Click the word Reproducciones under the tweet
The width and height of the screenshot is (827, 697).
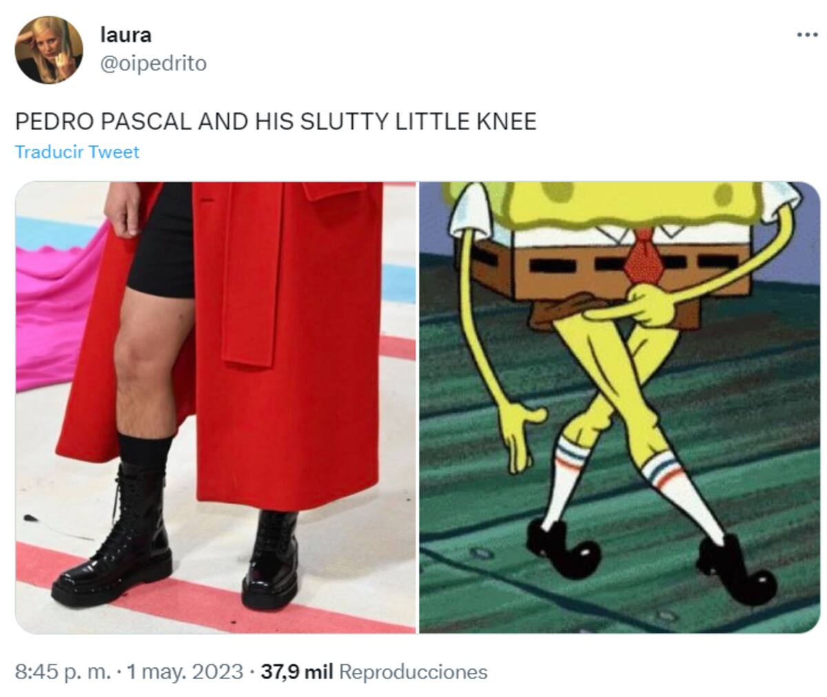point(413,672)
